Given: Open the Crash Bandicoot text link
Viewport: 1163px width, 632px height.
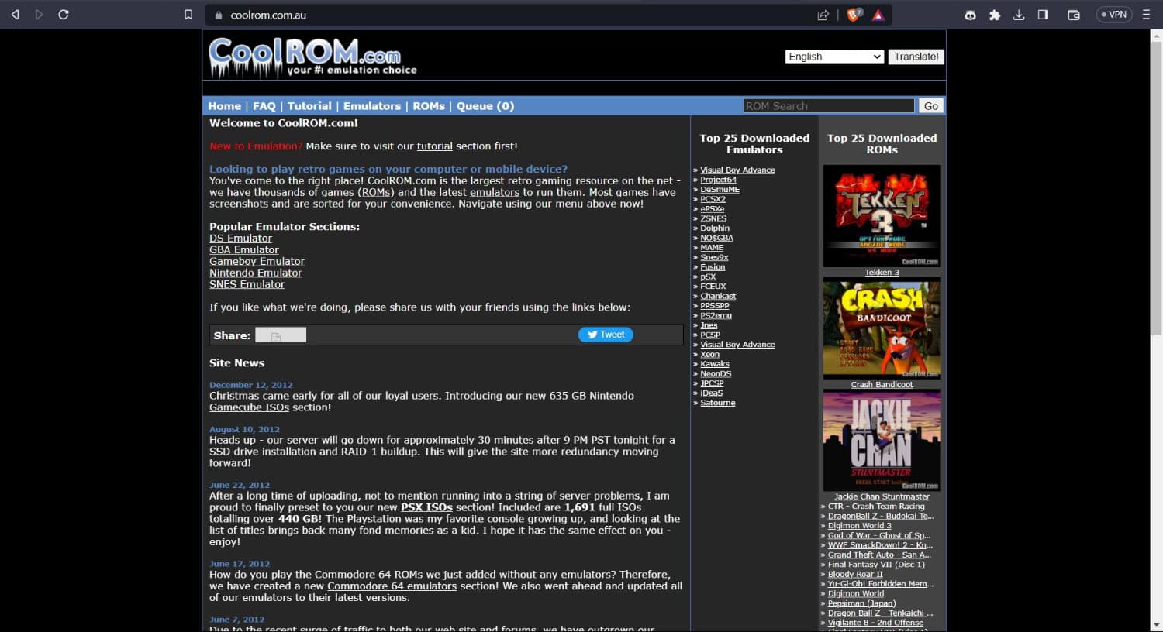Looking at the screenshot, I should click(x=882, y=384).
